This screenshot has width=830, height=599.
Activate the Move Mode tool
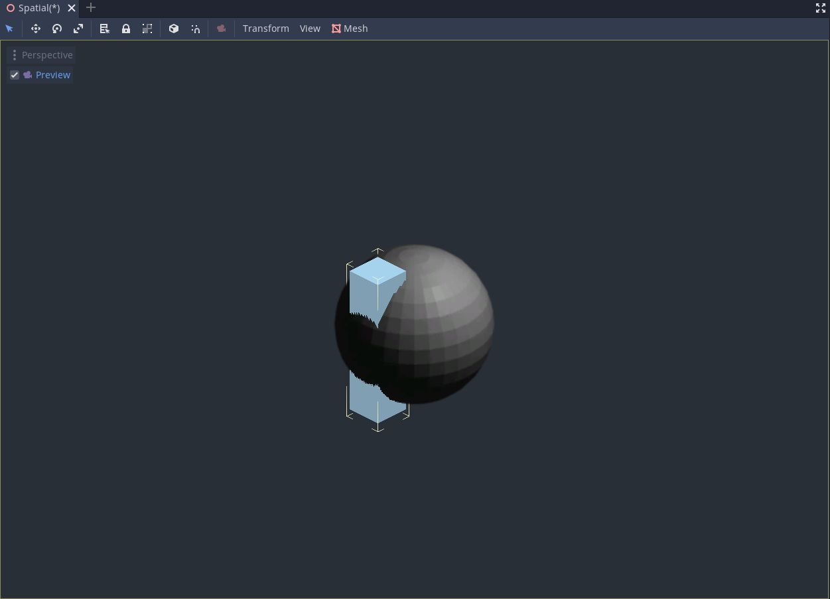pos(35,29)
